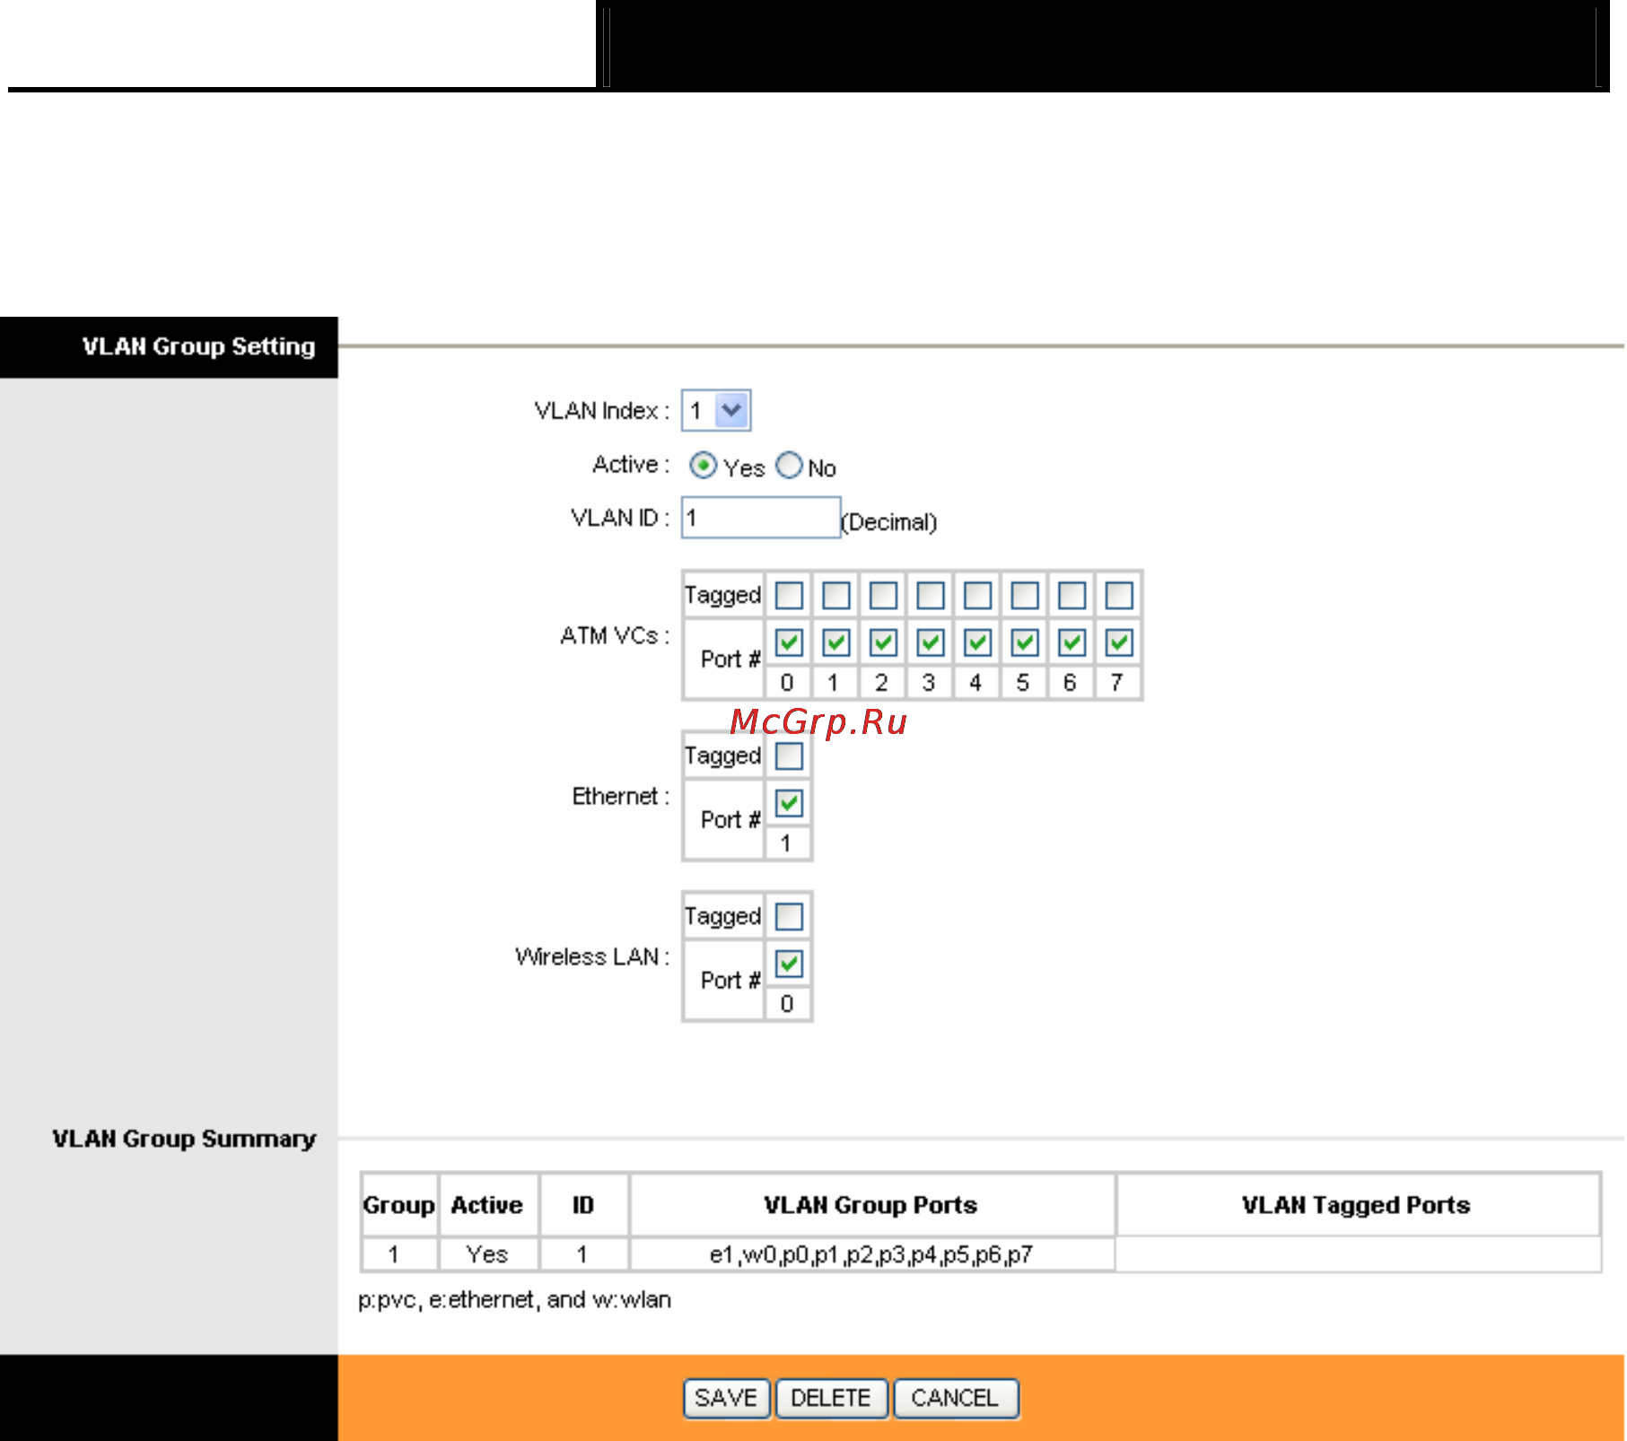Uncheck ATM VC Port # 2 membership checkbox

tap(883, 642)
